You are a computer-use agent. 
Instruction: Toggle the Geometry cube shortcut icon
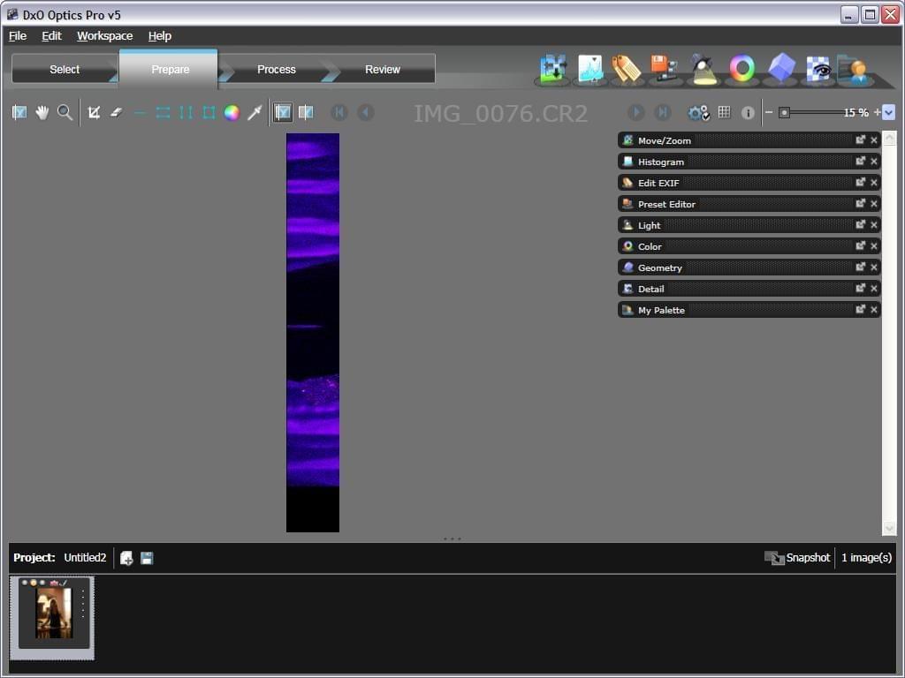781,68
